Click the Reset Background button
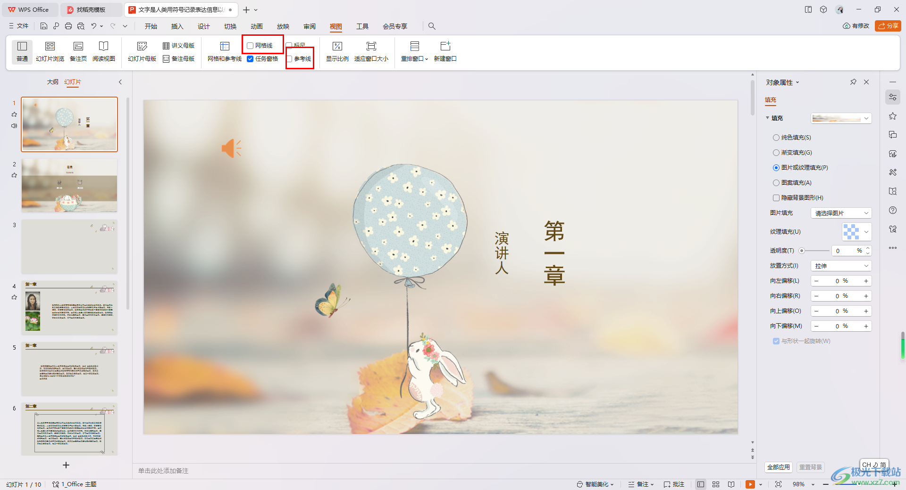The width and height of the screenshot is (906, 490). click(x=811, y=467)
